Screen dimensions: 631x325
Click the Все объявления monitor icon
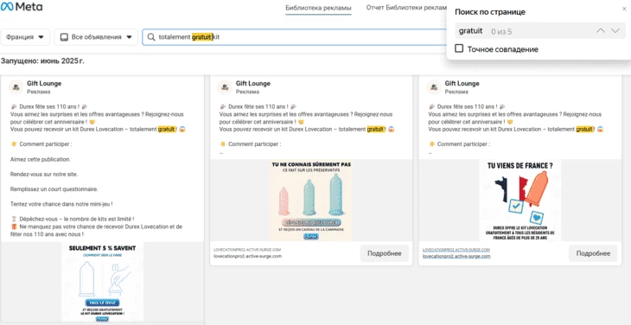(64, 37)
